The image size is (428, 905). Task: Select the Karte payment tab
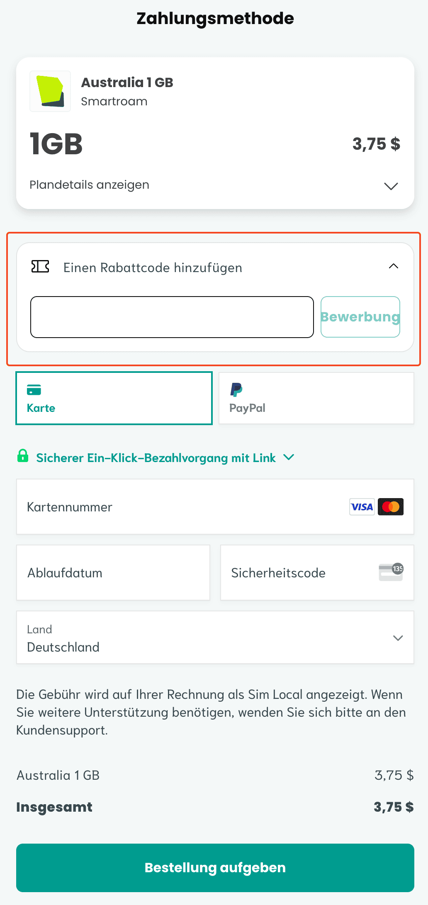(x=114, y=398)
